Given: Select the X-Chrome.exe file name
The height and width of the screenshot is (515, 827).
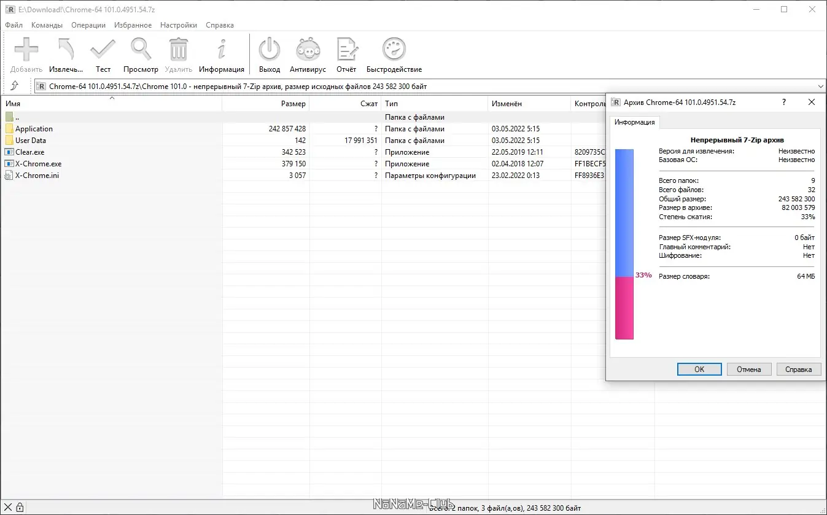Looking at the screenshot, I should tap(38, 164).
